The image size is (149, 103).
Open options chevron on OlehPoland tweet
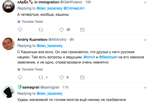coord(145,2)
